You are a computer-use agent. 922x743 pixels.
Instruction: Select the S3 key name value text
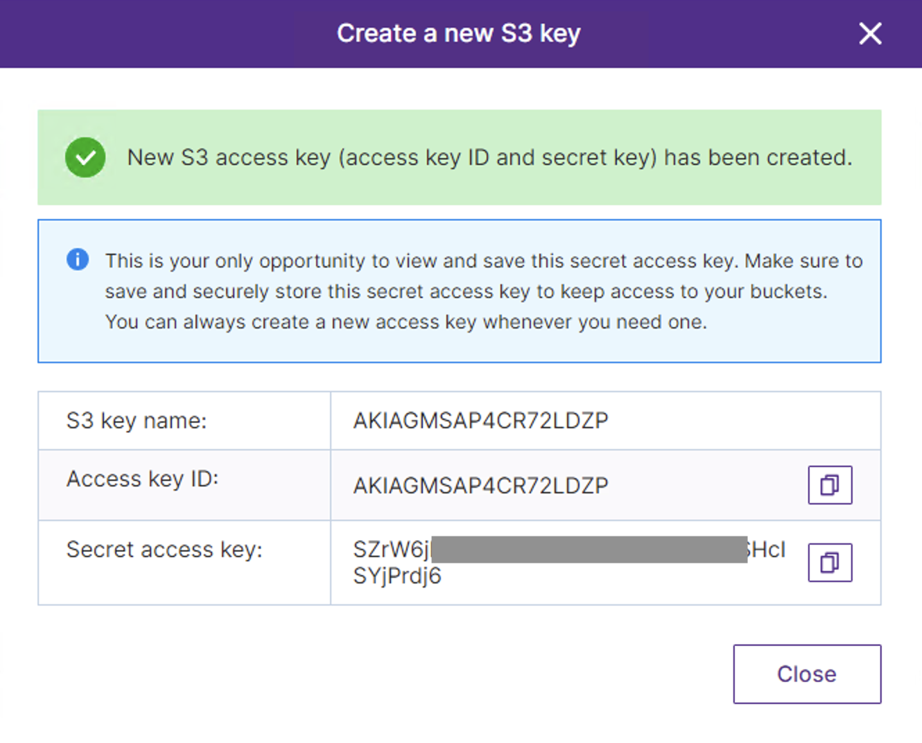[x=480, y=421]
